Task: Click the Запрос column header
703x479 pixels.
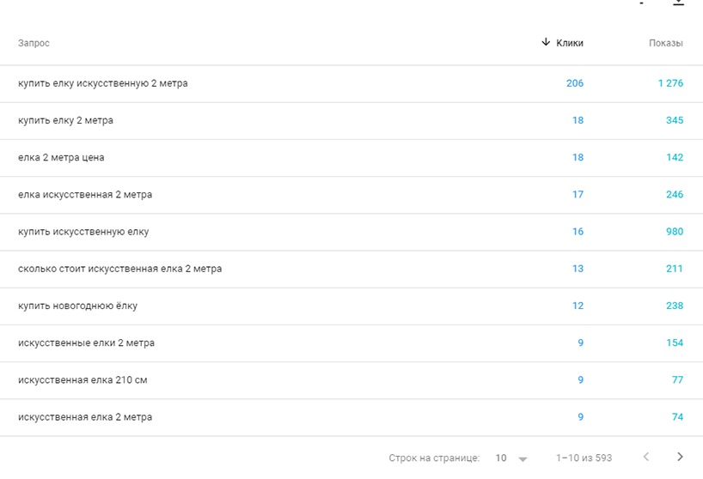Action: pos(34,43)
